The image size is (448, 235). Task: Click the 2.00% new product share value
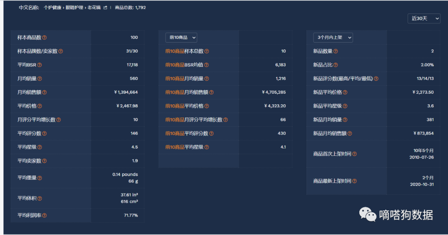[427, 65]
